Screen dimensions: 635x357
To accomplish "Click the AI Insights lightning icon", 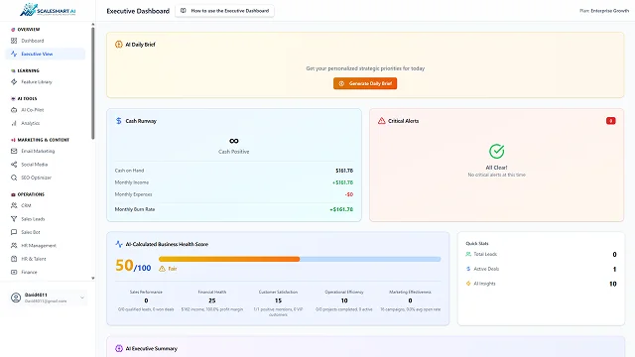I will tap(468, 284).
